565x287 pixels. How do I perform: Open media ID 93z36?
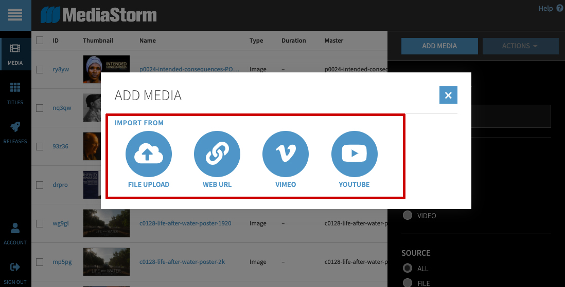pos(61,146)
